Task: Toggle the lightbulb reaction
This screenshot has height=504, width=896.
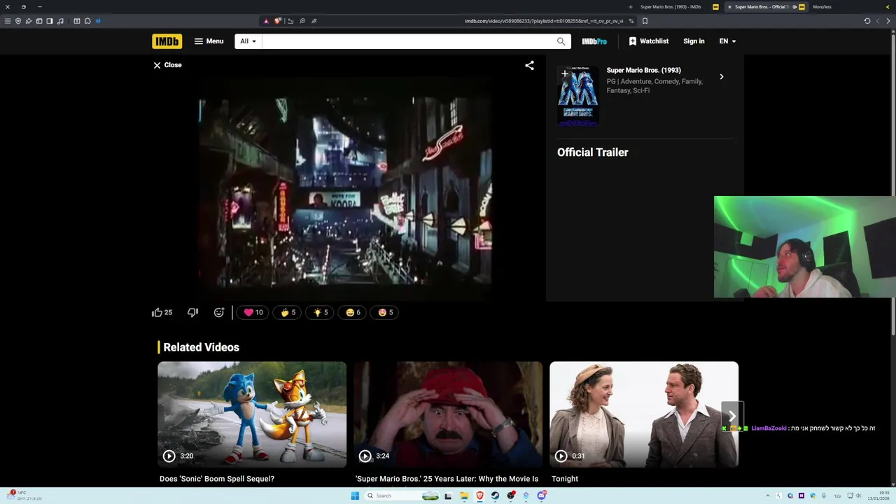Action: pos(320,312)
